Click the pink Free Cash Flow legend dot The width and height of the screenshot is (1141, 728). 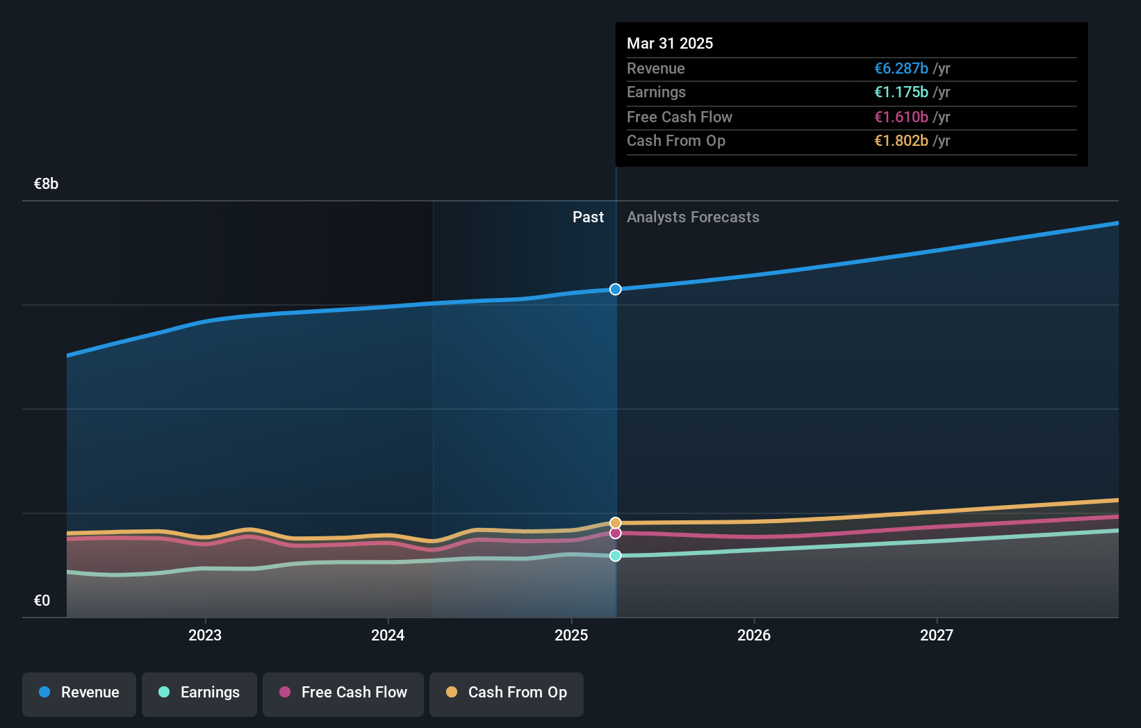[x=285, y=693]
